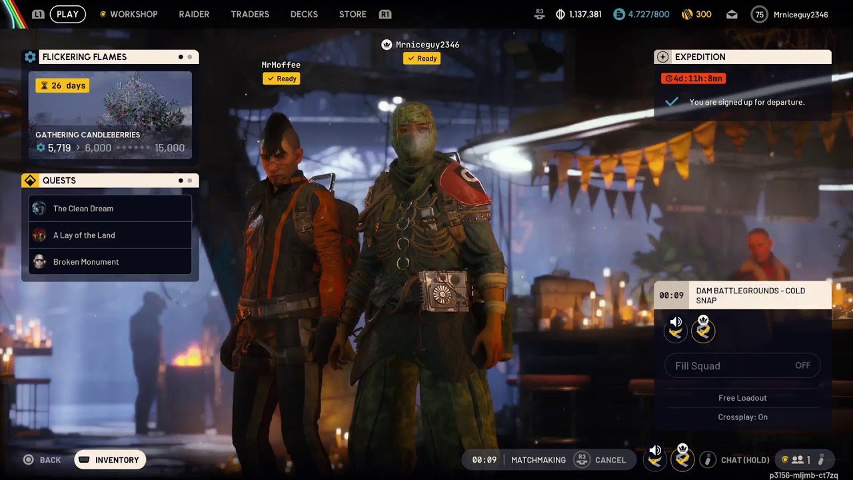Screen dimensions: 853x480
Task: Click the blue stash icon beside 4,727/800
Action: coord(619,14)
